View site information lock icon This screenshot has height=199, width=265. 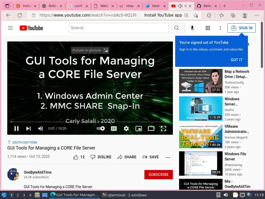coord(34,15)
